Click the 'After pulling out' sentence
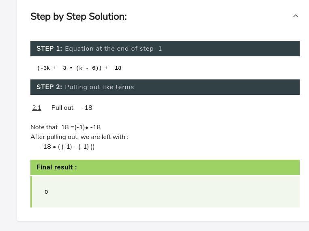 (x=79, y=137)
